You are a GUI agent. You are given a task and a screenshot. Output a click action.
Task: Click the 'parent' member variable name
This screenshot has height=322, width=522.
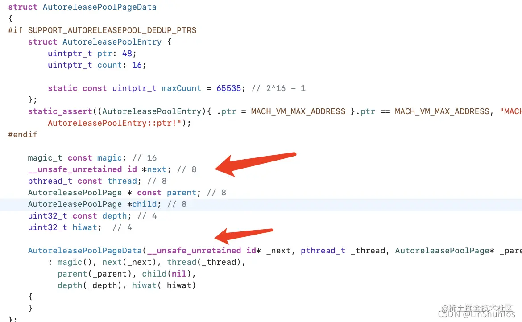tap(182, 193)
